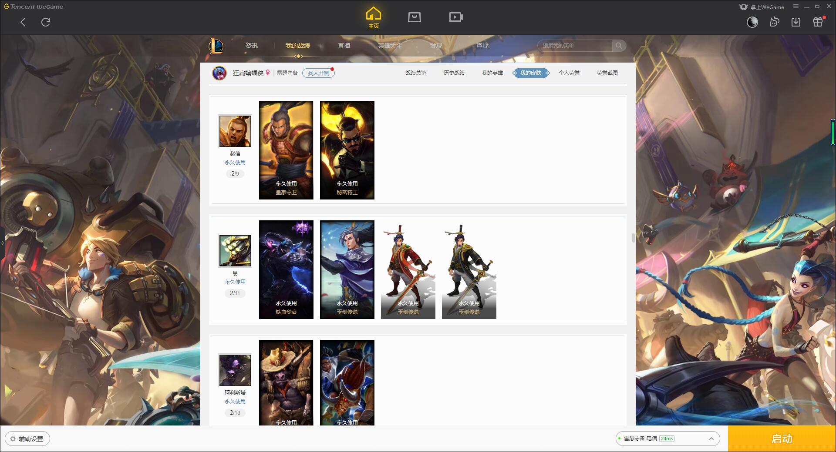
Task: Open the friends/social icon at top right
Action: click(x=774, y=22)
